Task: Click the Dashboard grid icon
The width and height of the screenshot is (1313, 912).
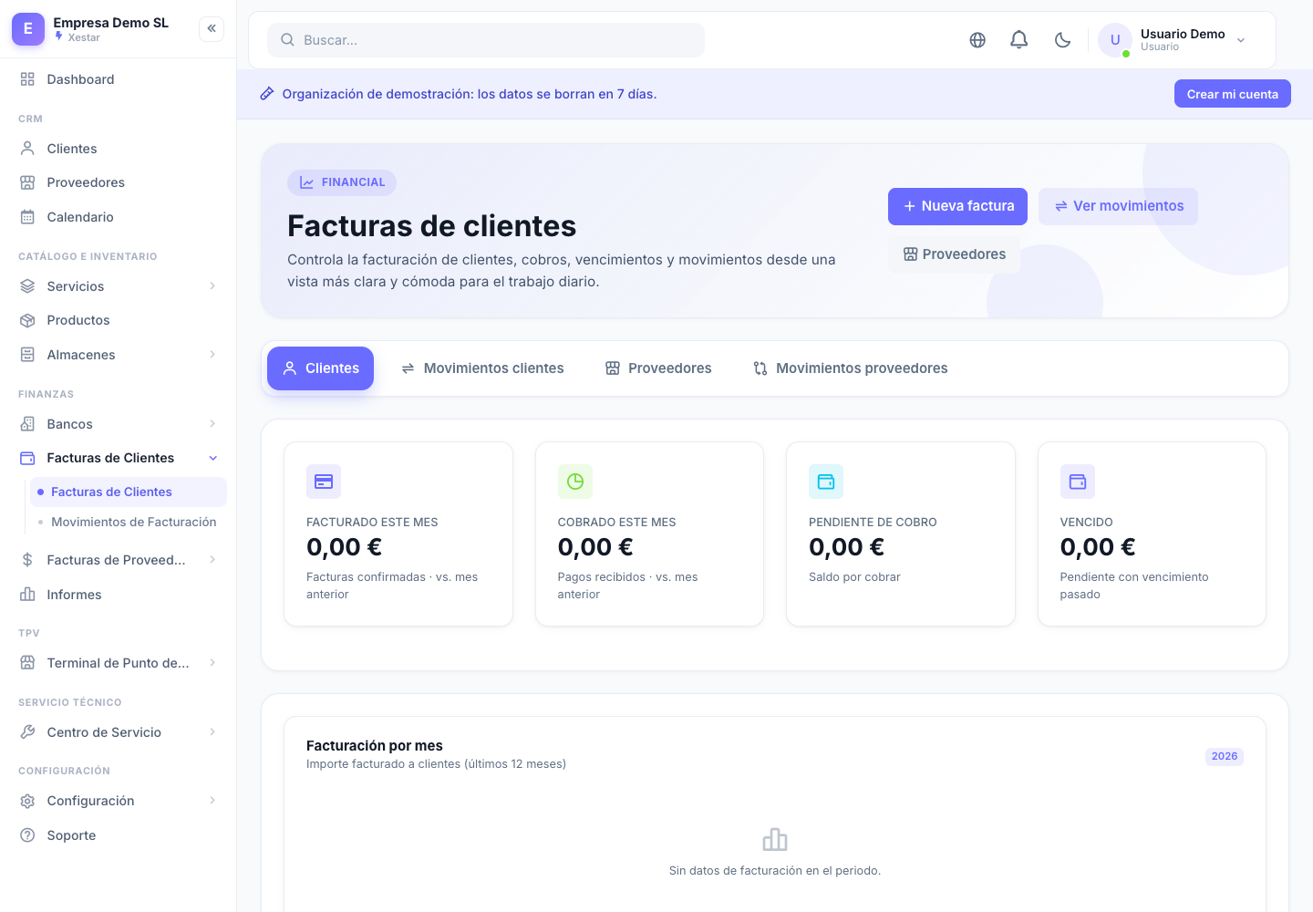Action: coord(27,79)
